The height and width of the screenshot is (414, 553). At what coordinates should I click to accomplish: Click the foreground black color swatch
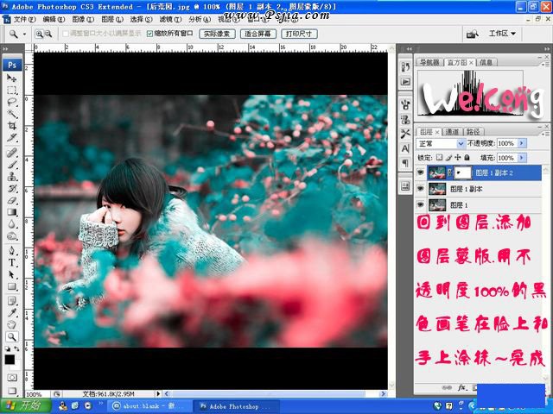coord(10,360)
